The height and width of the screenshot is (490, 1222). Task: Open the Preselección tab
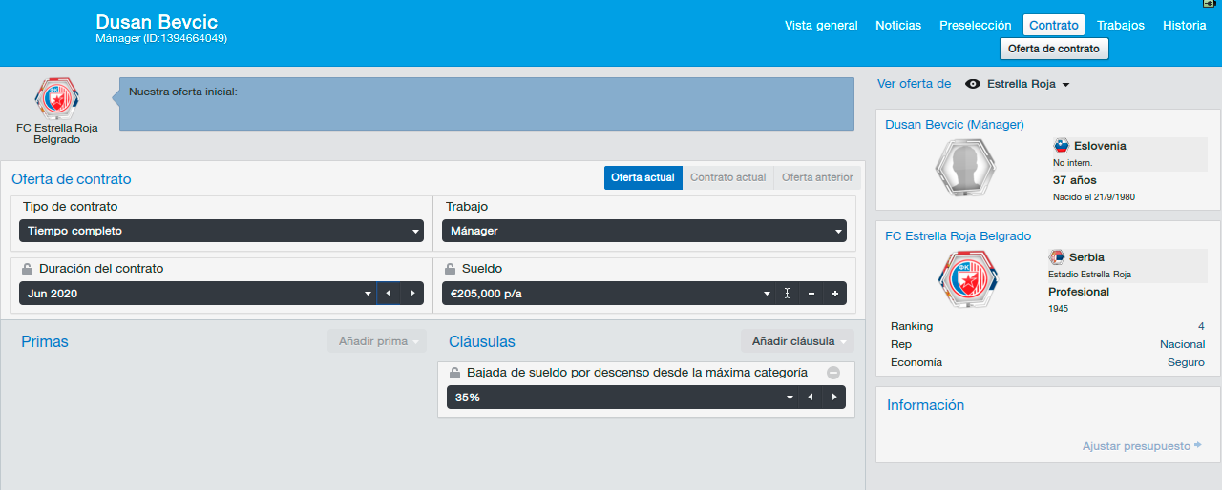click(975, 26)
